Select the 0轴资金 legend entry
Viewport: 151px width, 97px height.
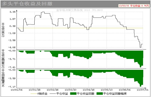click(x=39, y=94)
